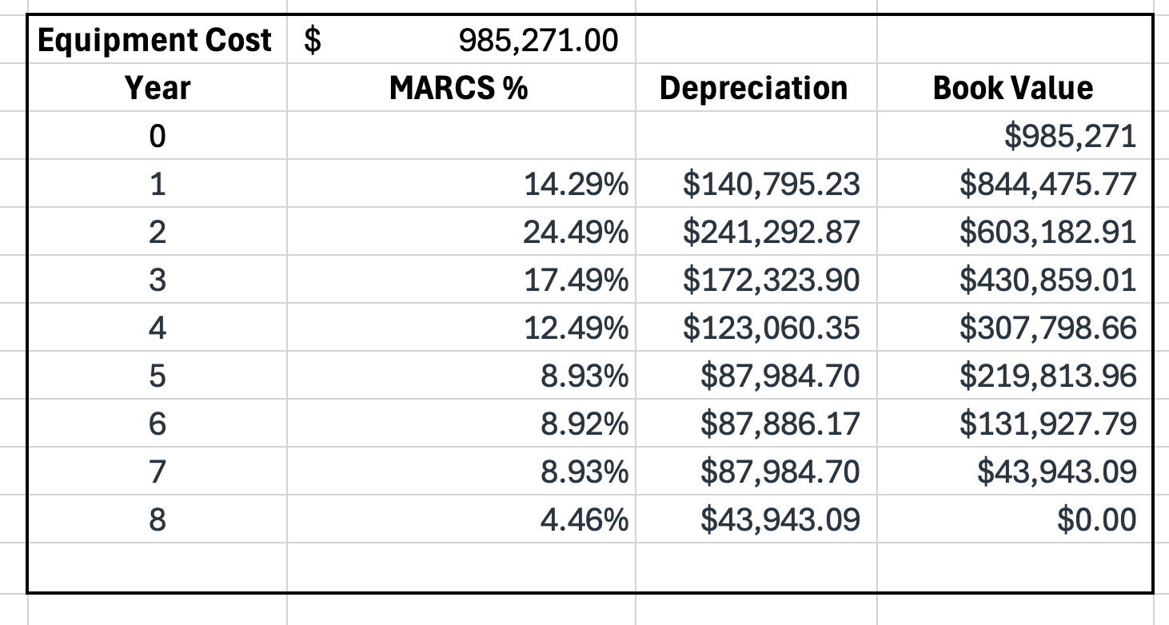Viewport: 1169px width, 625px height.
Task: Click the 12.49% MARCS cell
Action: click(x=576, y=328)
